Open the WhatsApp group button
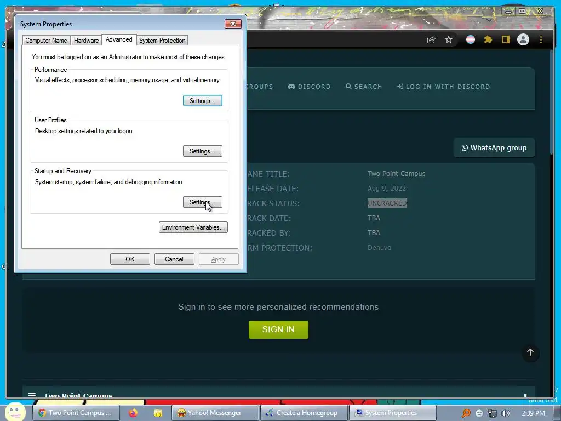This screenshot has width=561, height=421. click(x=494, y=147)
